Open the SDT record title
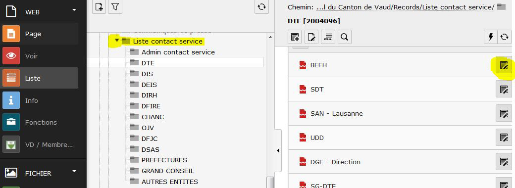515x188 pixels. click(x=317, y=89)
